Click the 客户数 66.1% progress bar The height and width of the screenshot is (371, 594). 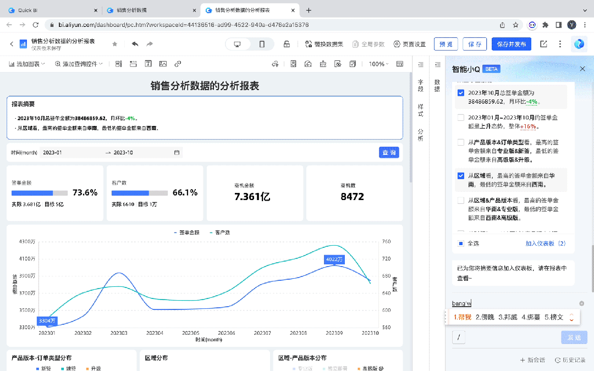(139, 193)
